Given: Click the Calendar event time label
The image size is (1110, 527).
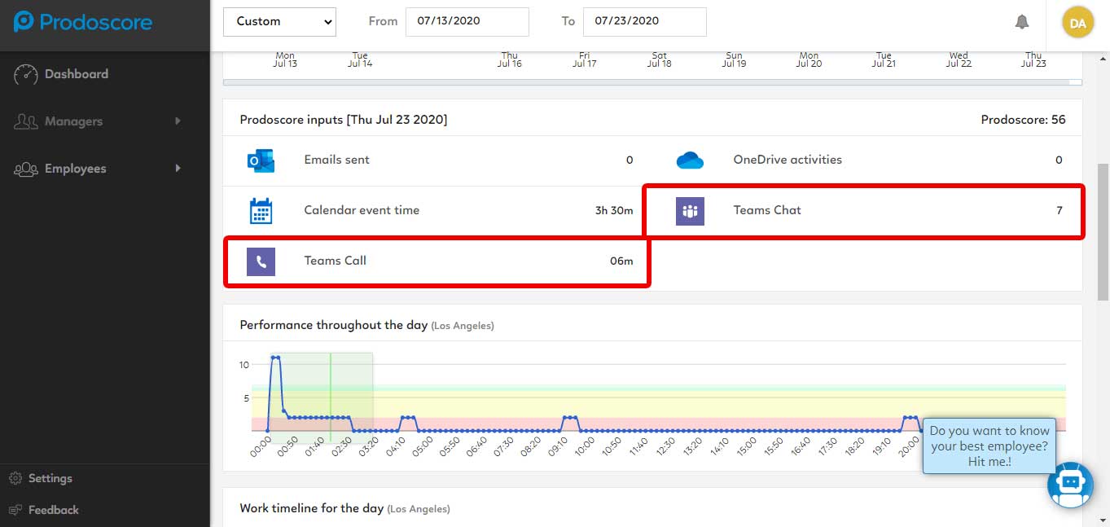Looking at the screenshot, I should (362, 210).
